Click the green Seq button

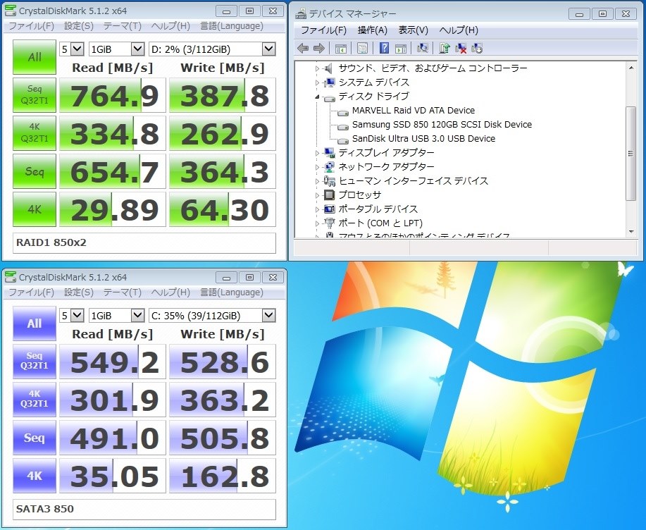[35, 171]
